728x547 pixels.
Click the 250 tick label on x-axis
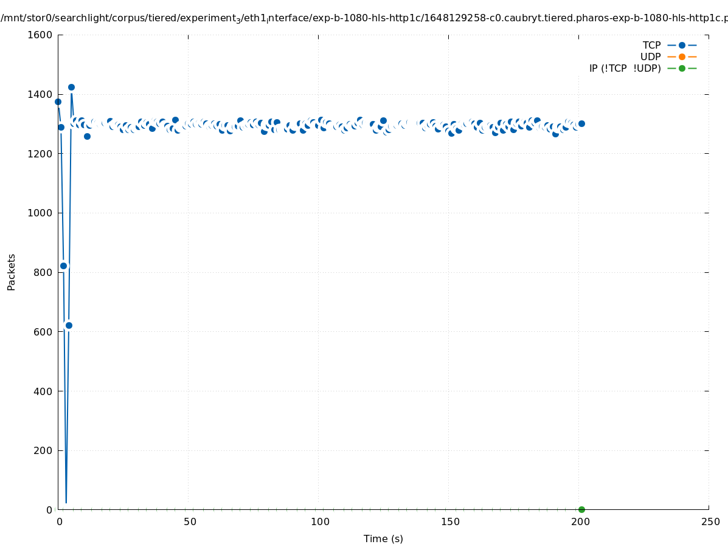click(710, 521)
